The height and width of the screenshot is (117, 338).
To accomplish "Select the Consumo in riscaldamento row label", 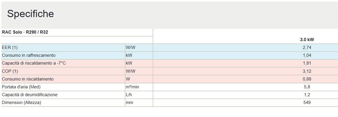I will tap(28, 79).
